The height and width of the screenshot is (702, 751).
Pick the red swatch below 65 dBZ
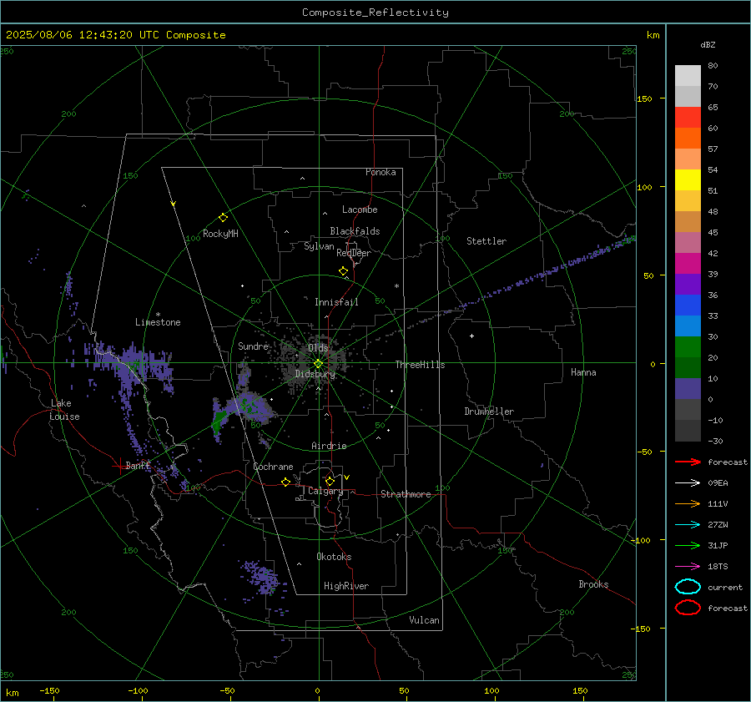tap(688, 118)
